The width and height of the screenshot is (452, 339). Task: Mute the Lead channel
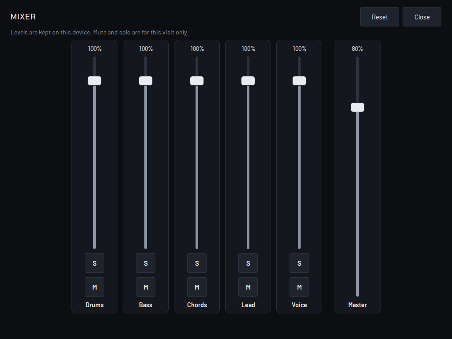pos(248,287)
